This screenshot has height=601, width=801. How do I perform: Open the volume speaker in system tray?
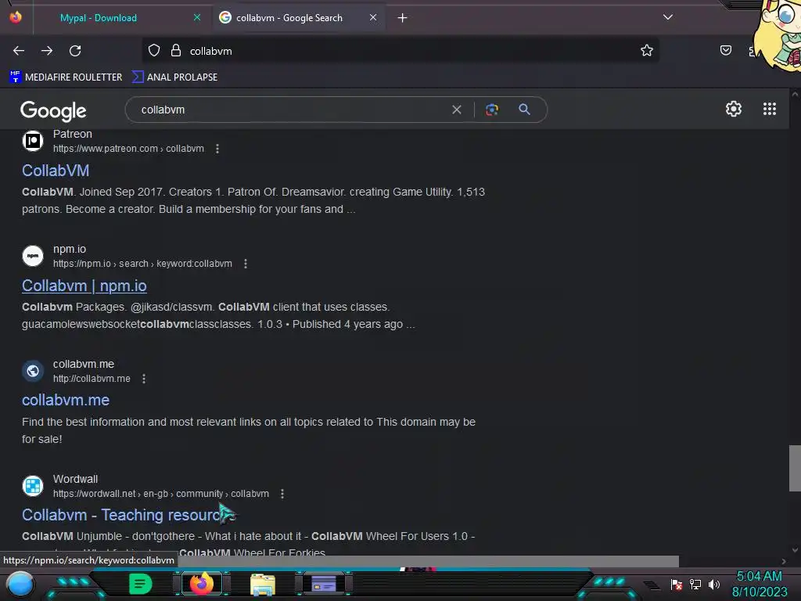coord(713,584)
